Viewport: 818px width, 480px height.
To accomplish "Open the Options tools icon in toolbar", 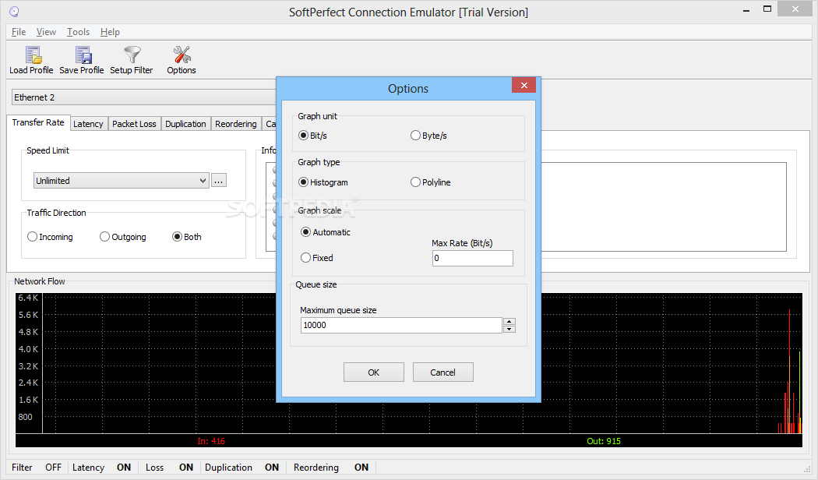I will click(182, 60).
